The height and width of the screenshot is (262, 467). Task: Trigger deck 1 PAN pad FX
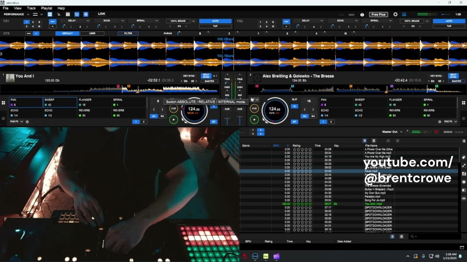(26, 102)
